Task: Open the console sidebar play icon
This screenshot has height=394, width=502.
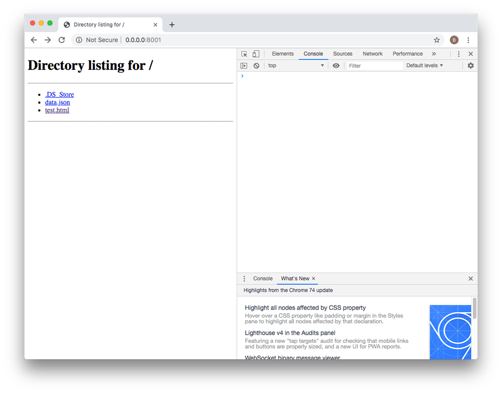Action: point(243,65)
